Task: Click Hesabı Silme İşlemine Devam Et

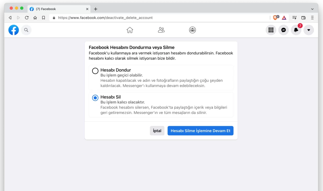Action: point(200,131)
